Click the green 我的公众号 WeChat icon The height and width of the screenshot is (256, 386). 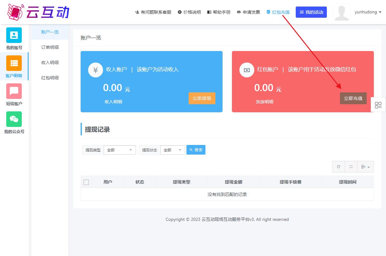pyautogui.click(x=14, y=119)
